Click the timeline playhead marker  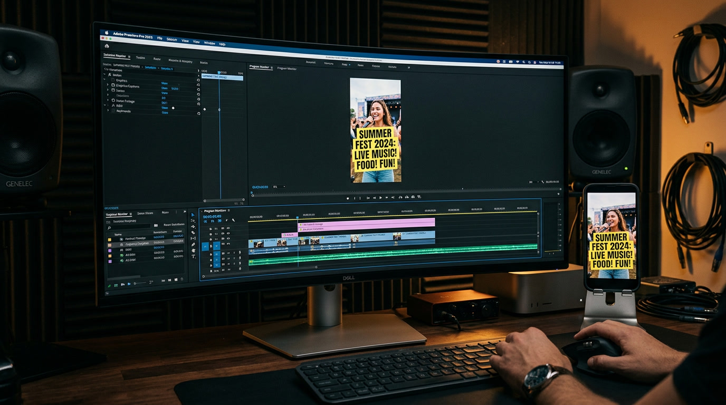tap(298, 217)
